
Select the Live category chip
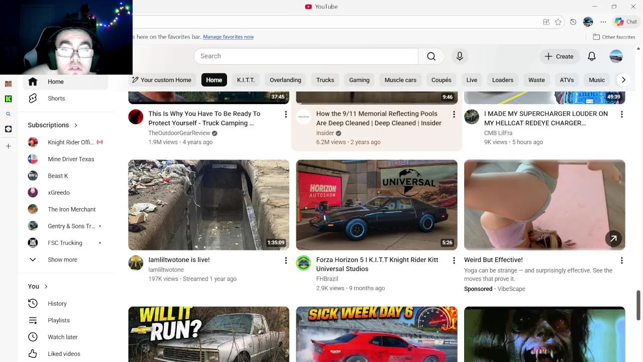pyautogui.click(x=472, y=80)
